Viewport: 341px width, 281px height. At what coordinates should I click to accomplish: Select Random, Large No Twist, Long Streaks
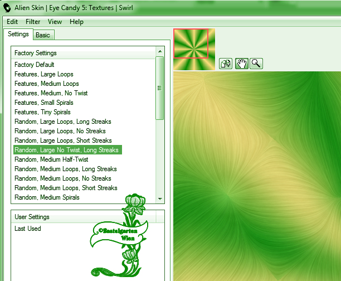[x=67, y=150]
